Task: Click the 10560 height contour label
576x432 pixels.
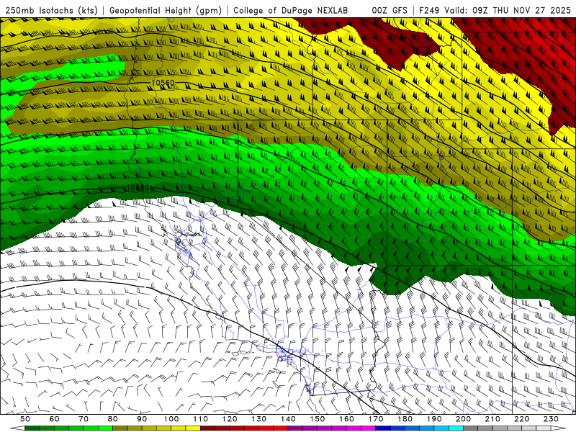Action: [x=163, y=83]
